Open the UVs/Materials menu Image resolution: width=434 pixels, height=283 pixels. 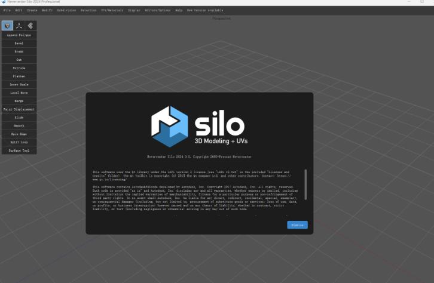pos(112,10)
